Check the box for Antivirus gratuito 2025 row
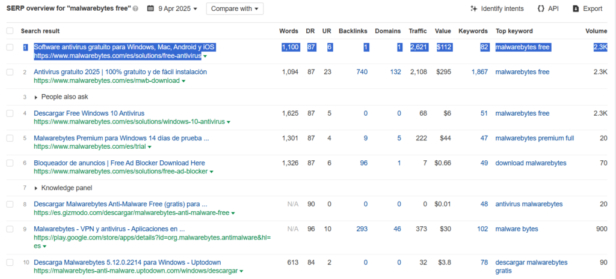The image size is (616, 279). point(10,72)
